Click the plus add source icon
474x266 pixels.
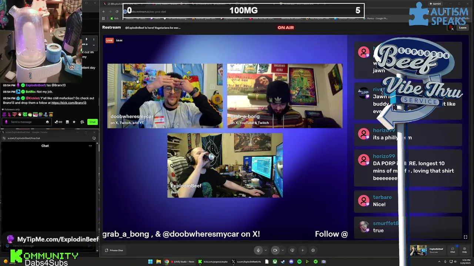[303, 250]
